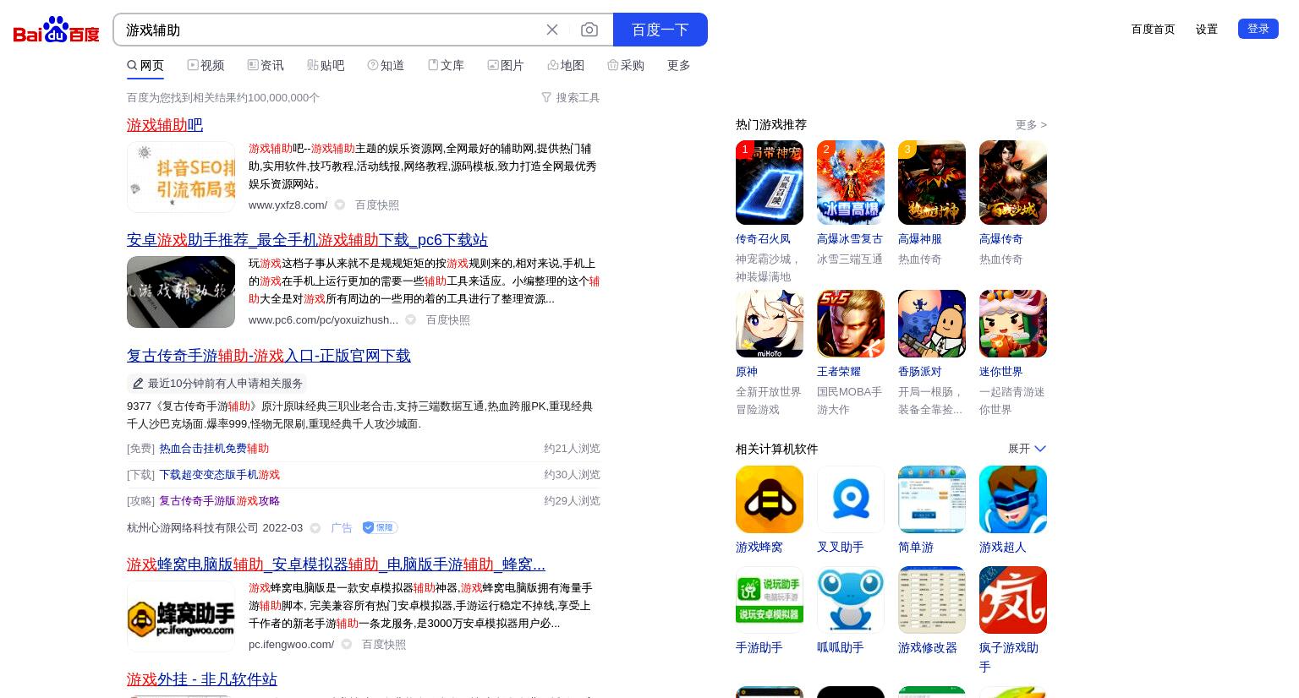1299x698 pixels.
Task: Click the 登录 button
Action: coord(1258,29)
